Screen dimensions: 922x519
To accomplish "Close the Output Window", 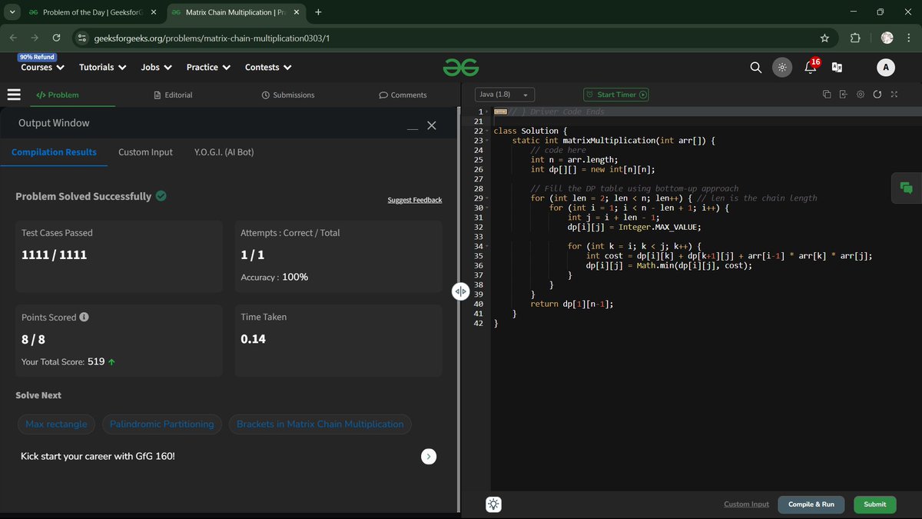I will (432, 125).
